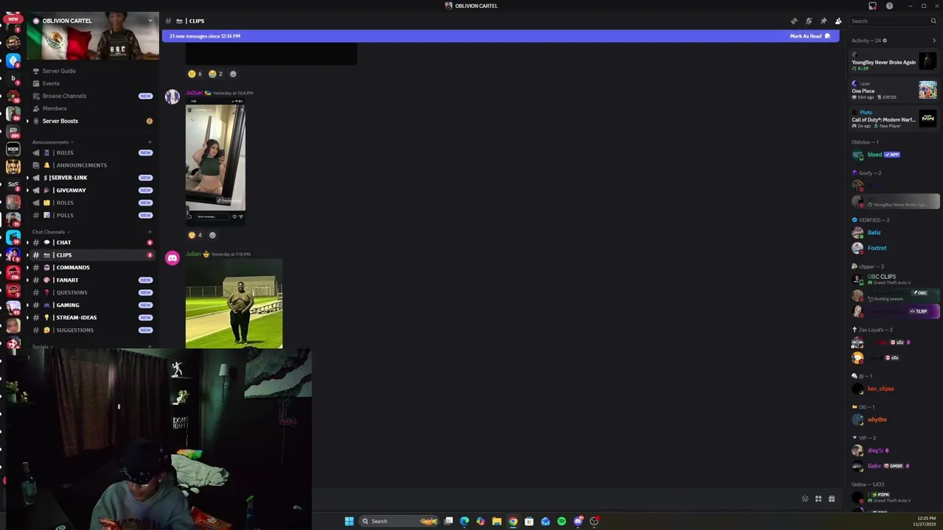Add reaction beside the laughing emoji

233,74
